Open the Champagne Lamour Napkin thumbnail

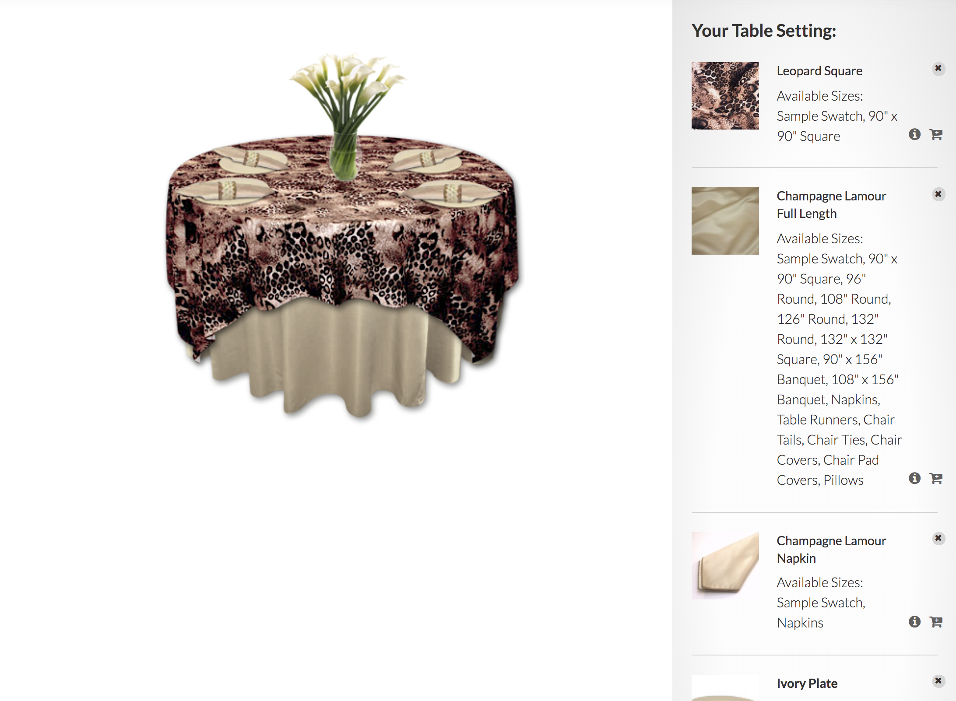coord(725,566)
